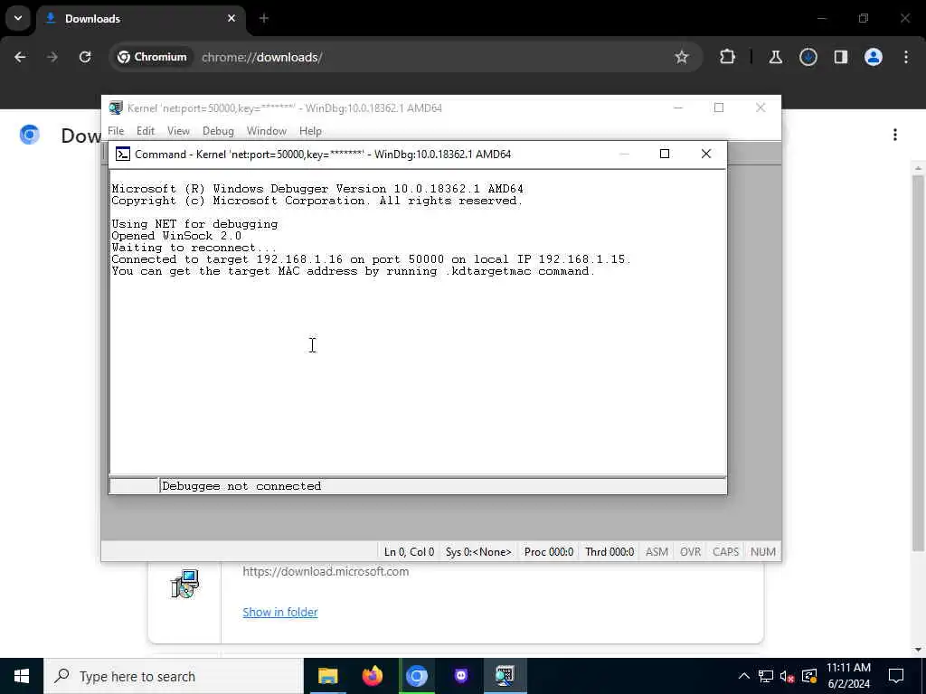Go forward in Chromium
This screenshot has height=694, width=926.
click(x=52, y=57)
